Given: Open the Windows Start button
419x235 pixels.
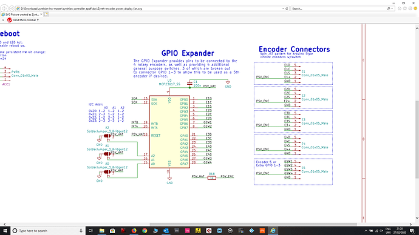Looking at the screenshot, I should point(5,231).
